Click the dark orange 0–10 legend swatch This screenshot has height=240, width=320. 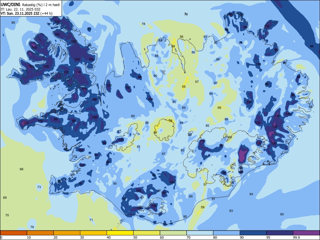(x=13, y=233)
